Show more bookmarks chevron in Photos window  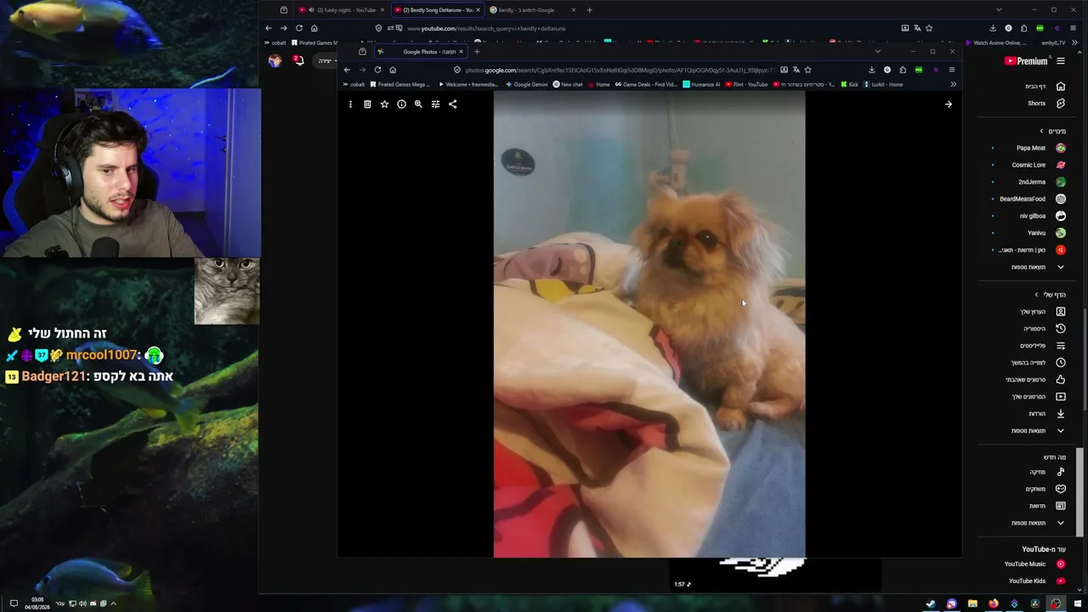(x=953, y=84)
